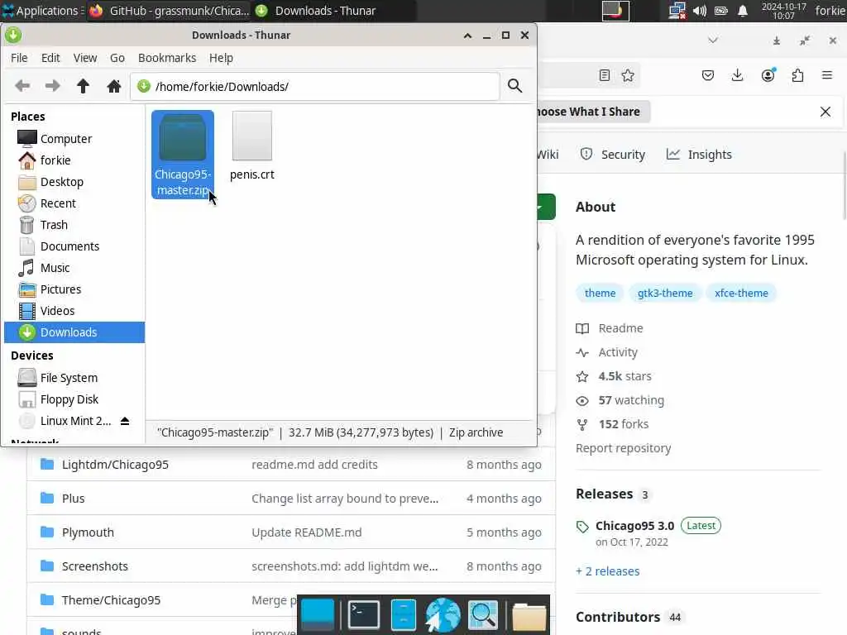
Task: Roll up Thunar window with shade button
Action: (x=468, y=35)
